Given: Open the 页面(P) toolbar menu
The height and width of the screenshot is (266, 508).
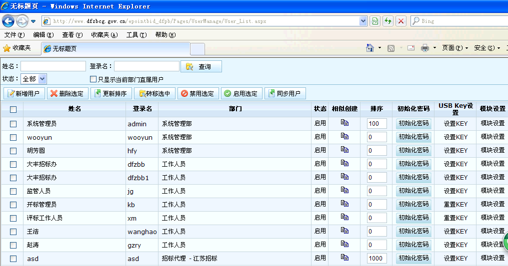Looking at the screenshot, I should point(455,48).
